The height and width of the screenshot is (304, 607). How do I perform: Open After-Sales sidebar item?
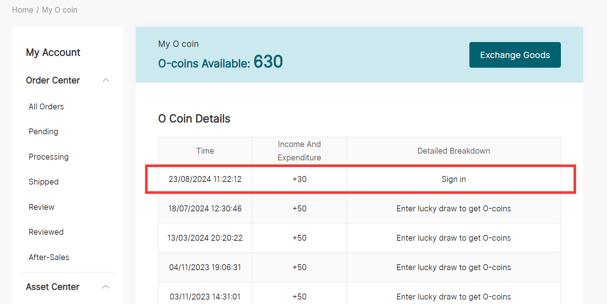pyautogui.click(x=49, y=257)
